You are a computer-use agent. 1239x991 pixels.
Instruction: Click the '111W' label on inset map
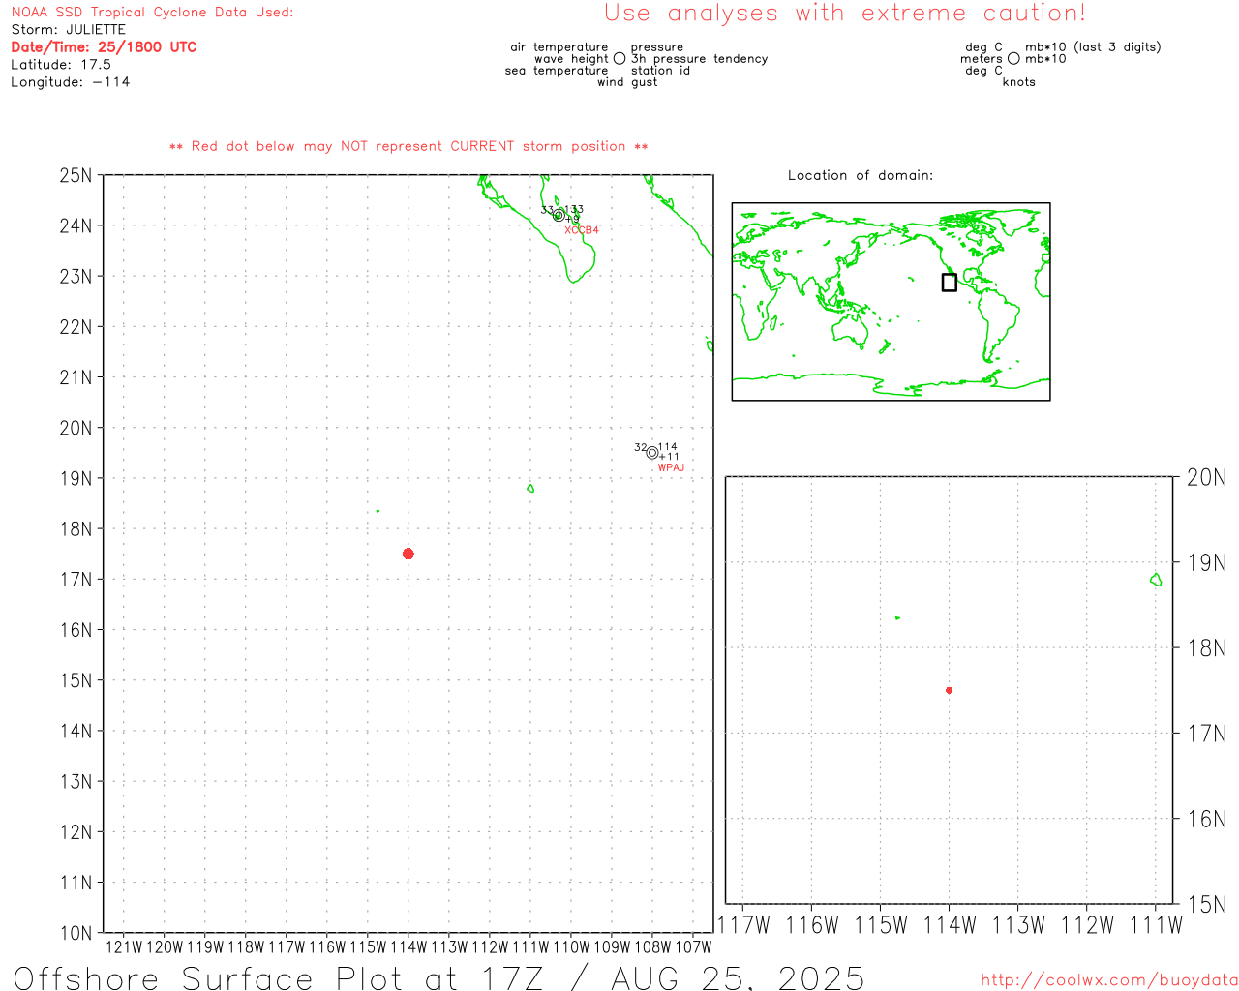[1156, 925]
